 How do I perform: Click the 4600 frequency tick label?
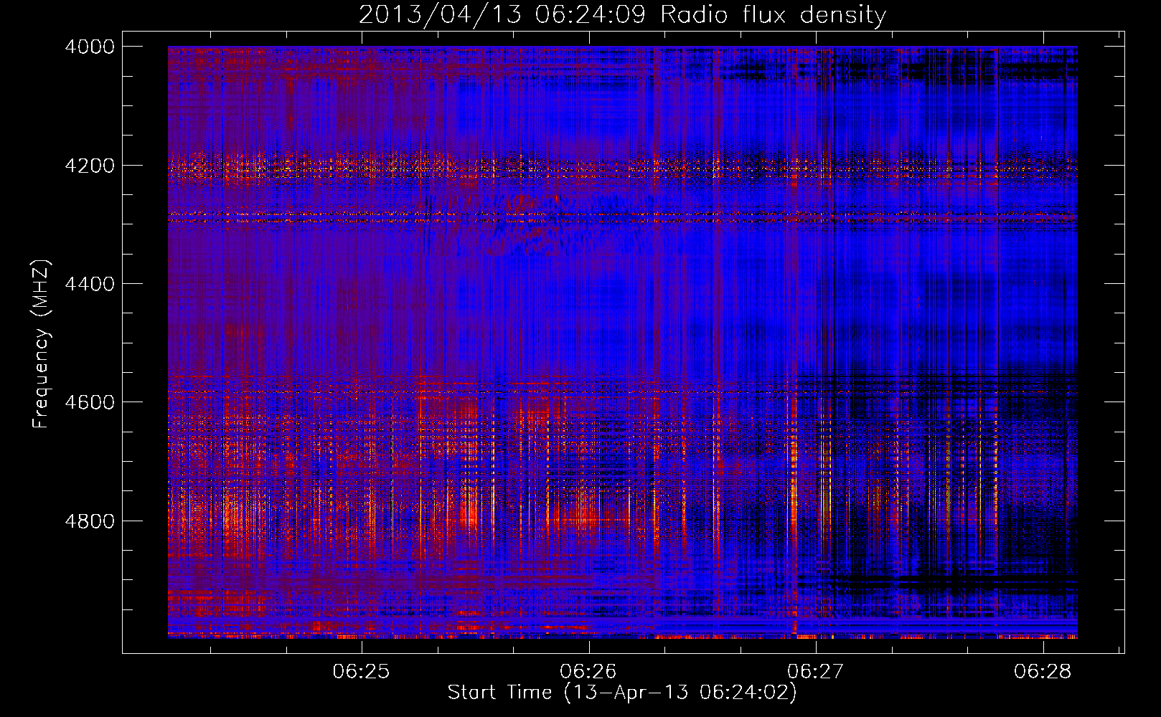(x=90, y=402)
